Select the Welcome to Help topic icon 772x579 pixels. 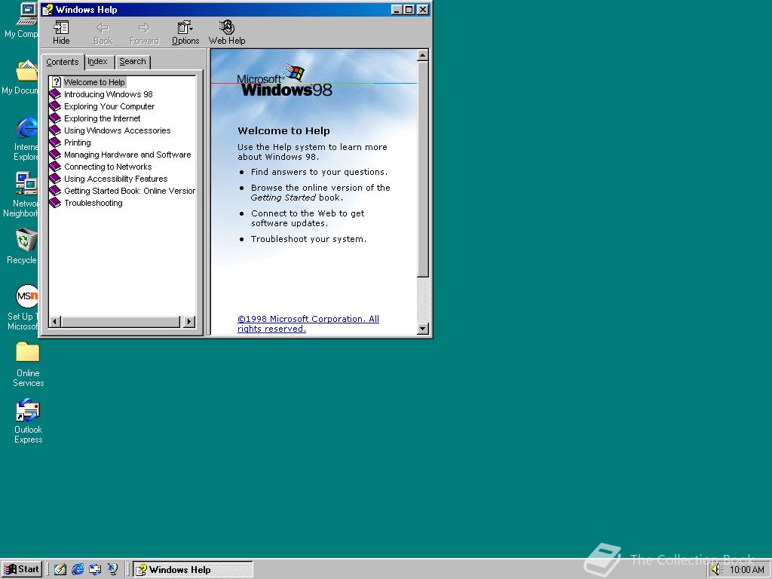56,82
